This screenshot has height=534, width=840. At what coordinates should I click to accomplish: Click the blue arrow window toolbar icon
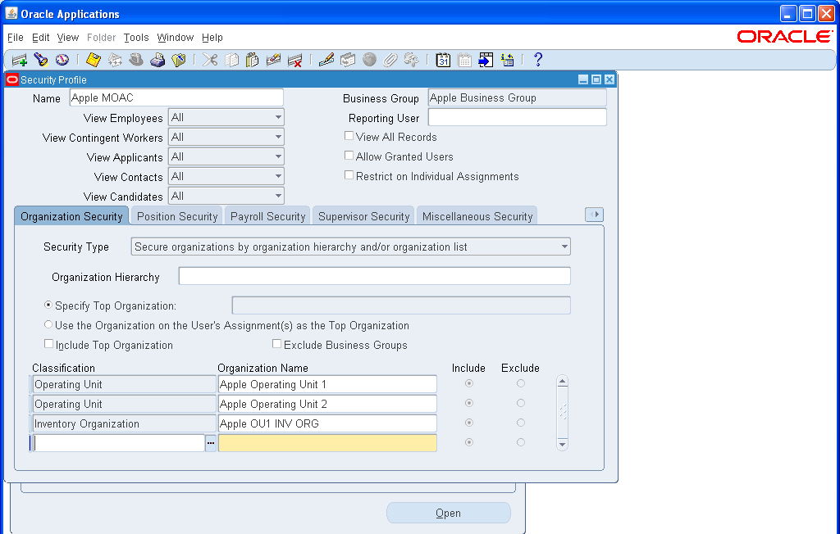(486, 60)
